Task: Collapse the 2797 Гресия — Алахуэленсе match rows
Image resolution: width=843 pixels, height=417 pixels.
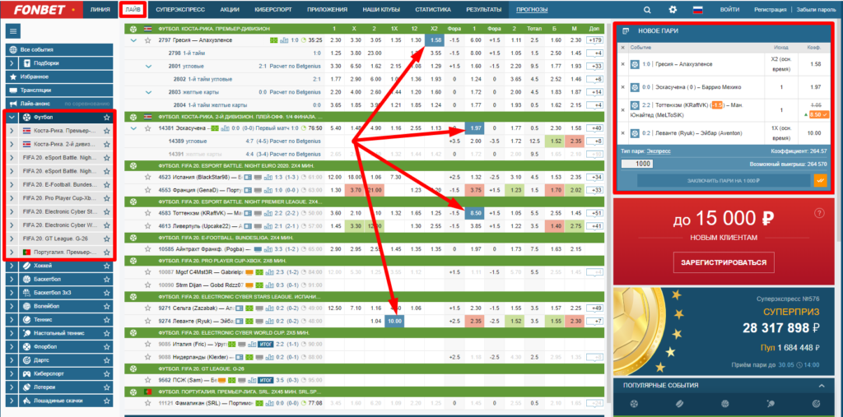Action: (x=133, y=40)
